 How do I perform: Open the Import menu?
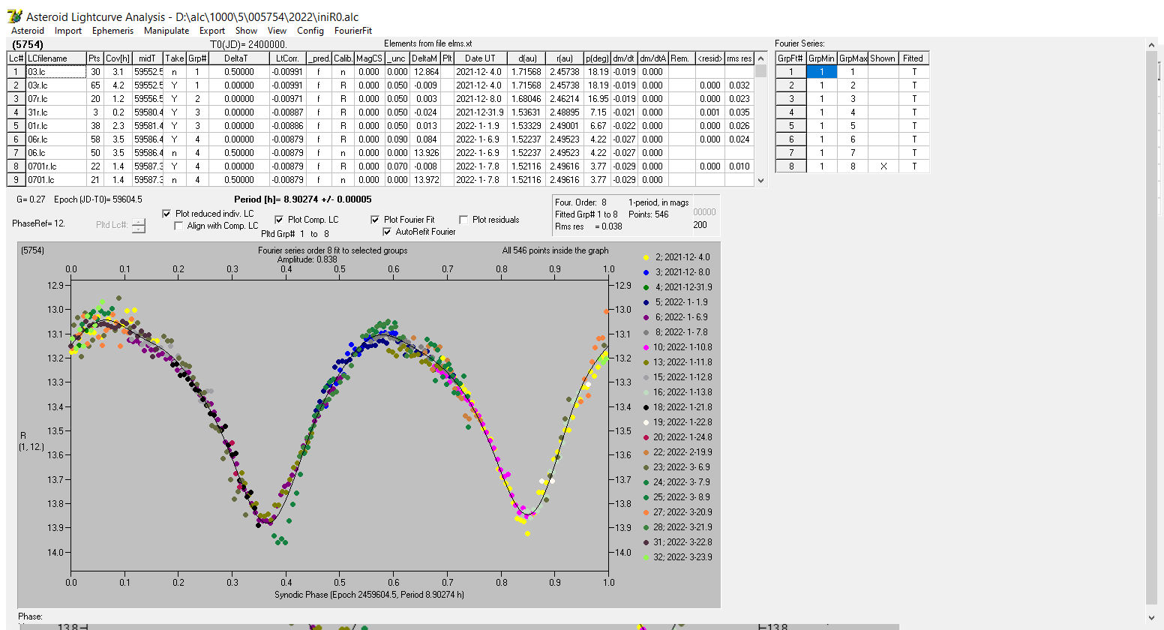click(68, 31)
